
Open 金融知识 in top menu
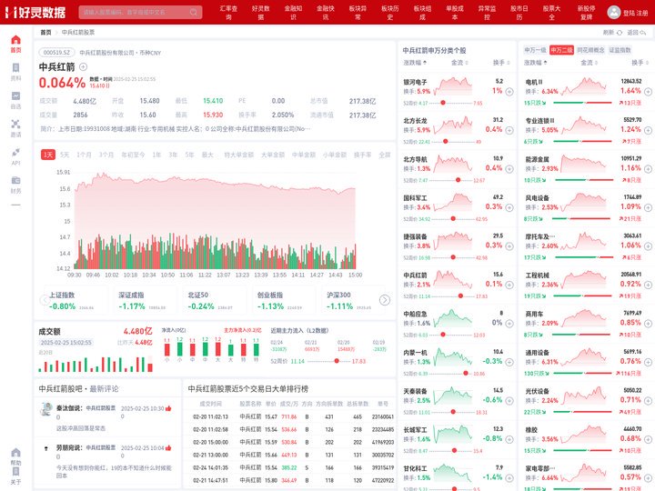[293, 12]
